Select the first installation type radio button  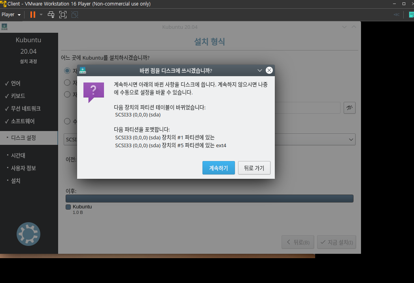(x=67, y=71)
